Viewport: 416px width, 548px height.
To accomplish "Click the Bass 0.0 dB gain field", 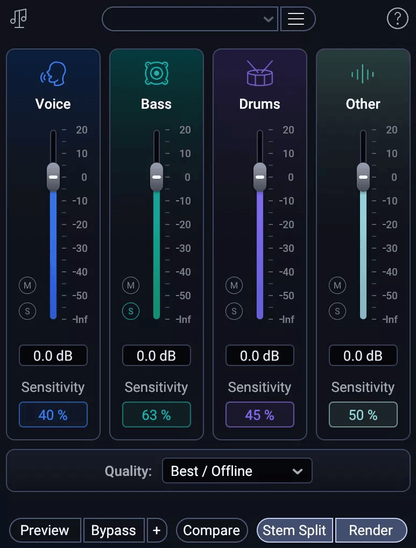I will tap(157, 355).
